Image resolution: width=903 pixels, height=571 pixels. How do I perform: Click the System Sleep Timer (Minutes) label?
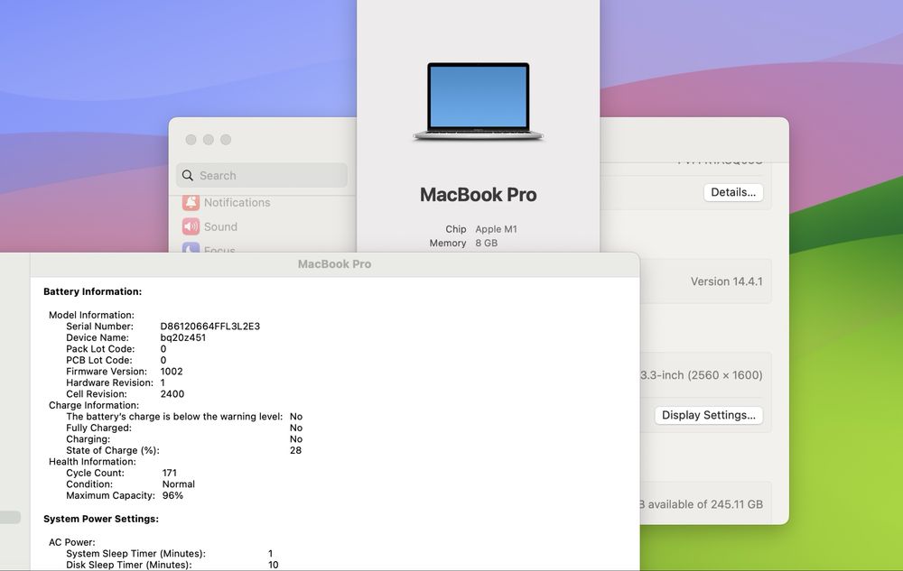point(136,554)
